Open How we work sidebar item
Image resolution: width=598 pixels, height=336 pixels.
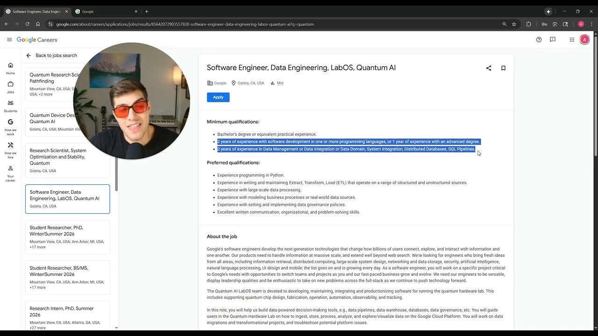[x=10, y=127]
